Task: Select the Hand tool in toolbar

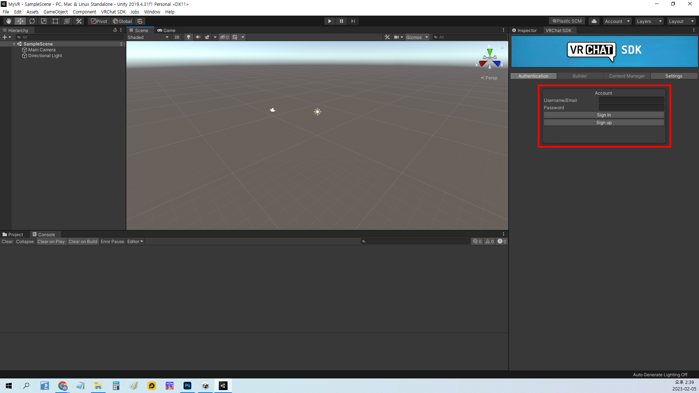Action: [9, 21]
